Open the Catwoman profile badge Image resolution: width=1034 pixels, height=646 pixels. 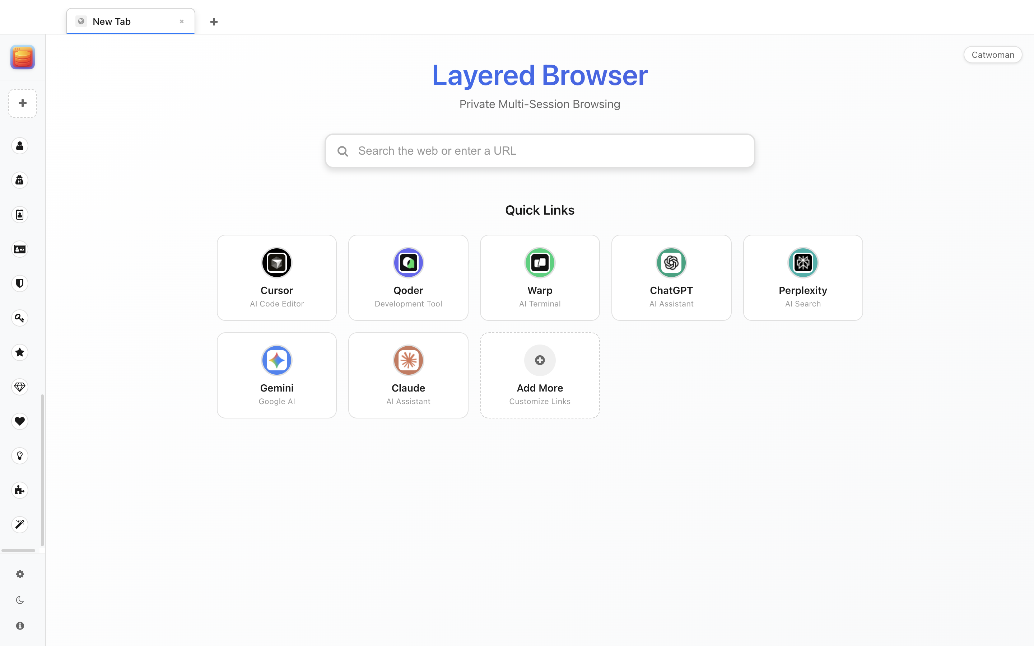coord(992,55)
